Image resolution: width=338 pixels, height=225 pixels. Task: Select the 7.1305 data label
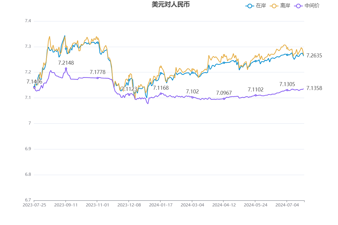click(x=287, y=84)
